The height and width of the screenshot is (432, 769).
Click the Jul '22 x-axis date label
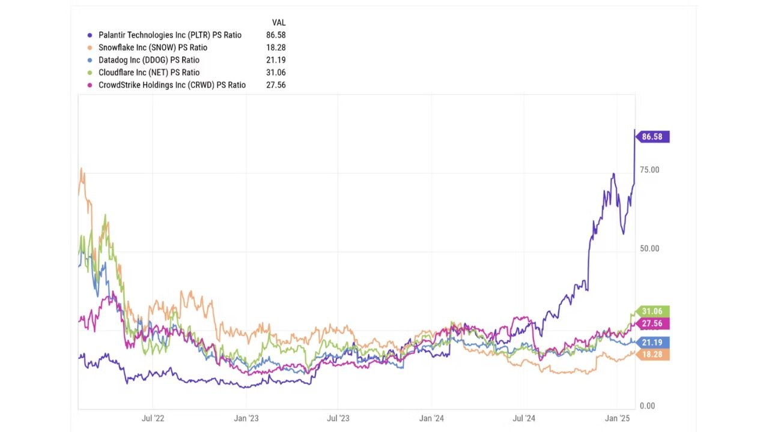(153, 418)
